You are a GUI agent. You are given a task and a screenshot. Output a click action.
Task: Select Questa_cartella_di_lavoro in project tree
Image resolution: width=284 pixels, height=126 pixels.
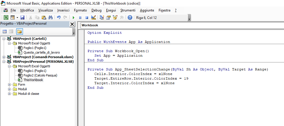pos(42,52)
